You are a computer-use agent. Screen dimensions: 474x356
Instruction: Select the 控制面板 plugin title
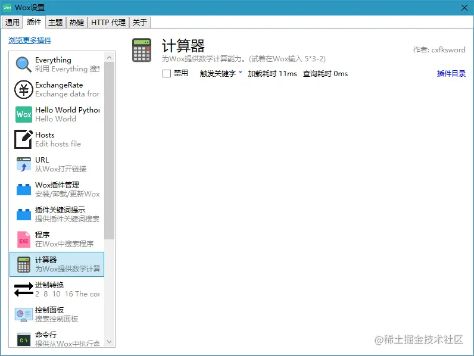point(49,310)
